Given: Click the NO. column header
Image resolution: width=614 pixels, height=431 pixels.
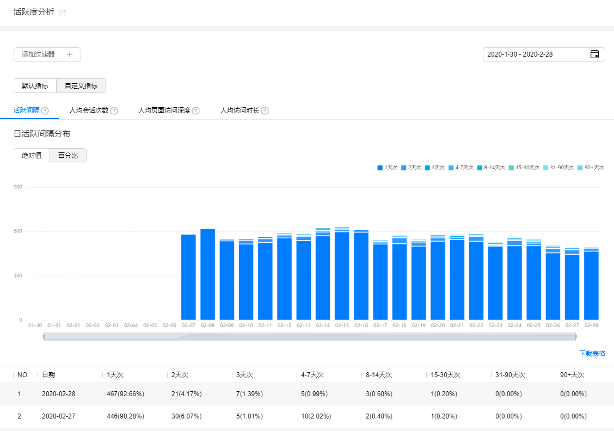Looking at the screenshot, I should (x=23, y=374).
